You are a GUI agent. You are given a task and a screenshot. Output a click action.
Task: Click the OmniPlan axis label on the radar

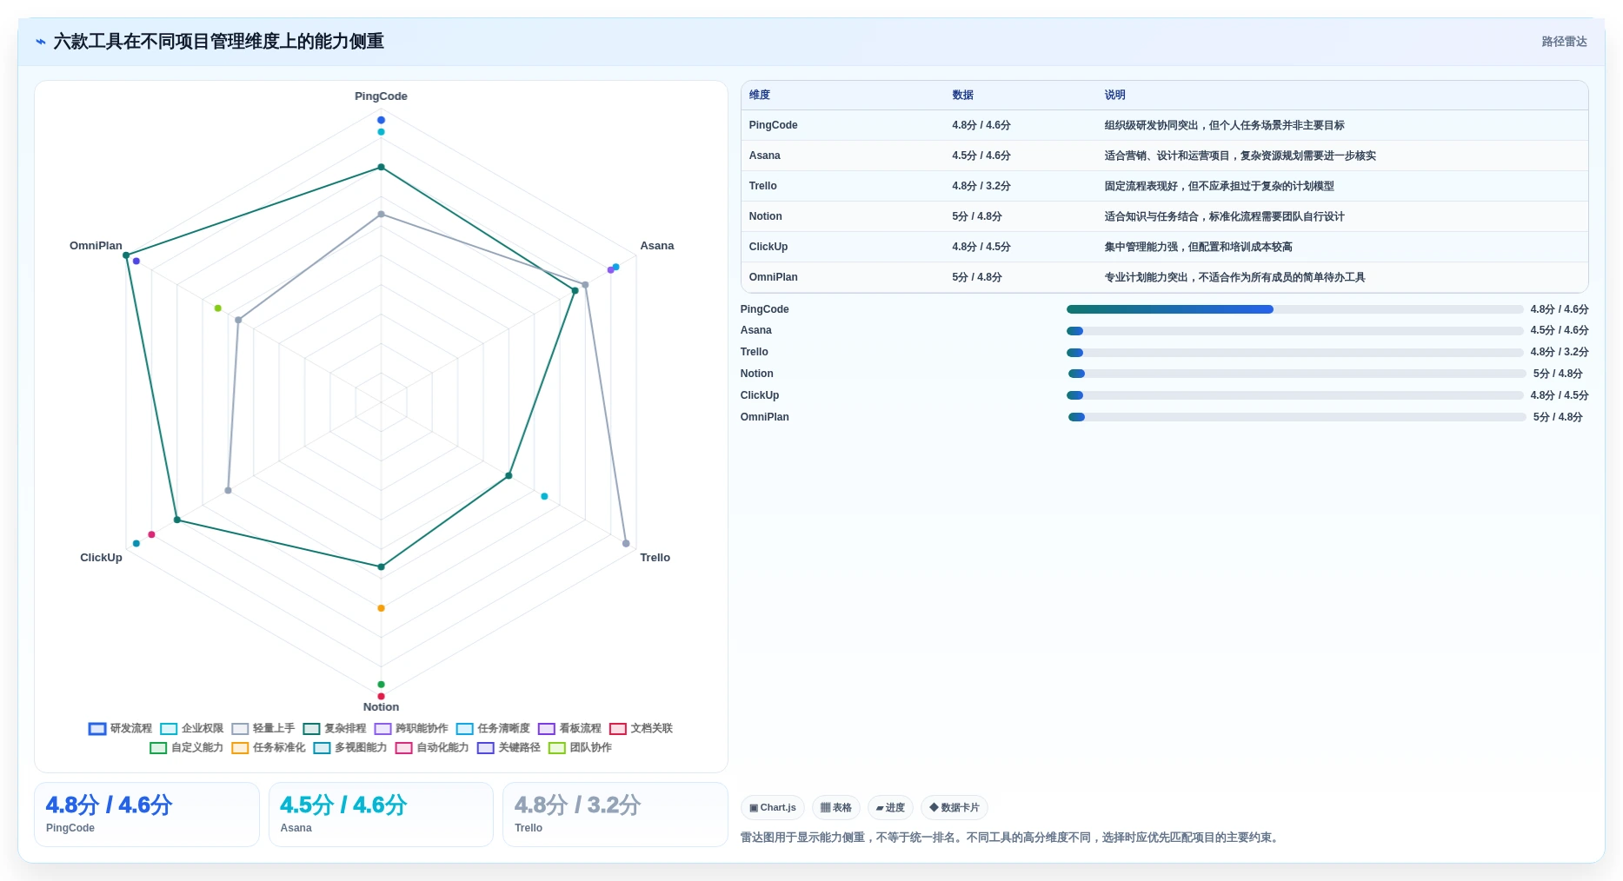click(x=96, y=246)
